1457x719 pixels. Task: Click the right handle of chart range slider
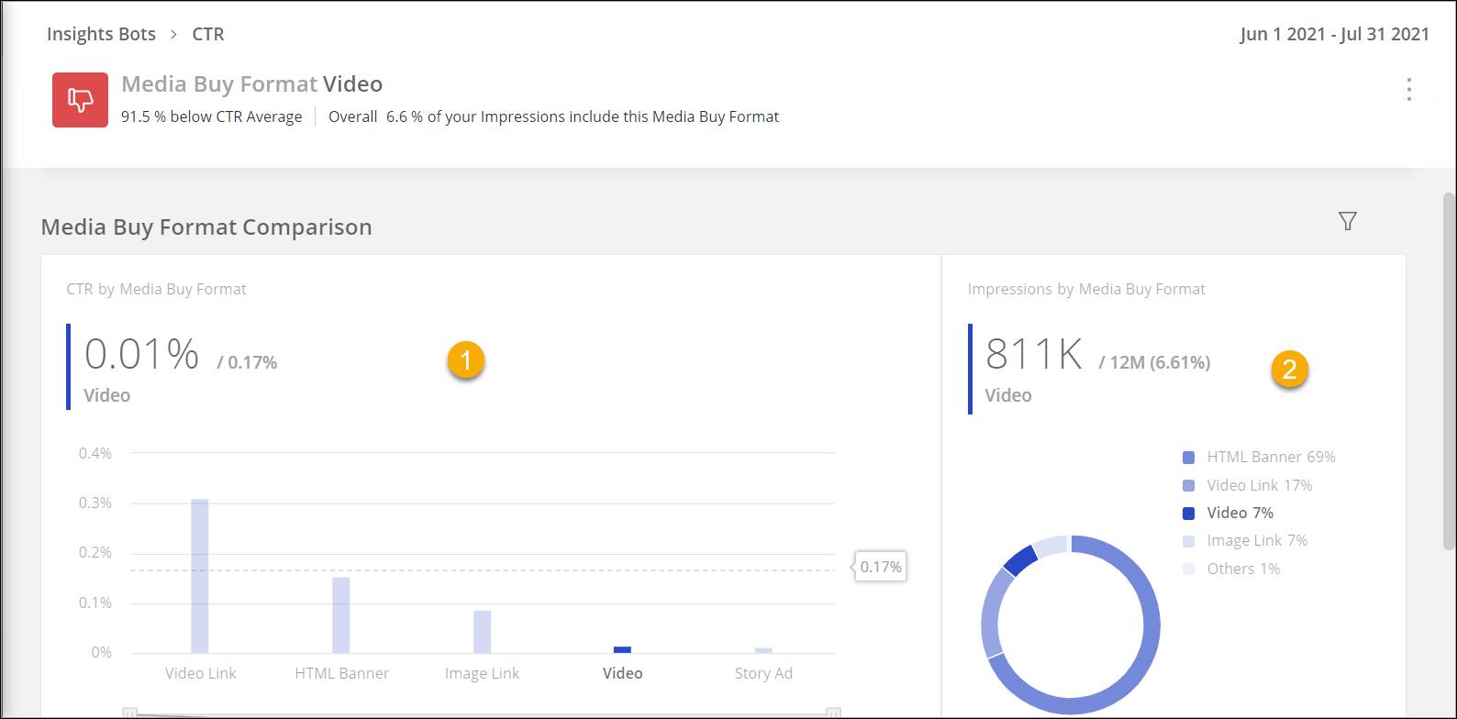[x=833, y=713]
